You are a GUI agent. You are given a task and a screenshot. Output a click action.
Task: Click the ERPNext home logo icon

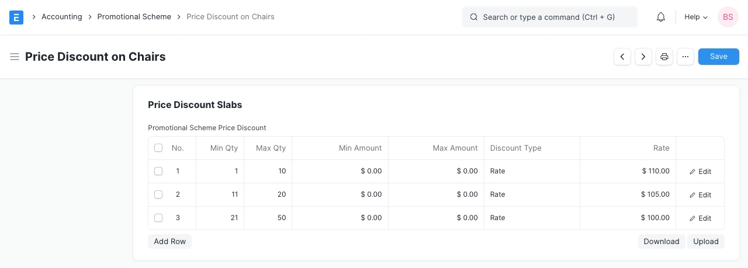[x=16, y=17]
